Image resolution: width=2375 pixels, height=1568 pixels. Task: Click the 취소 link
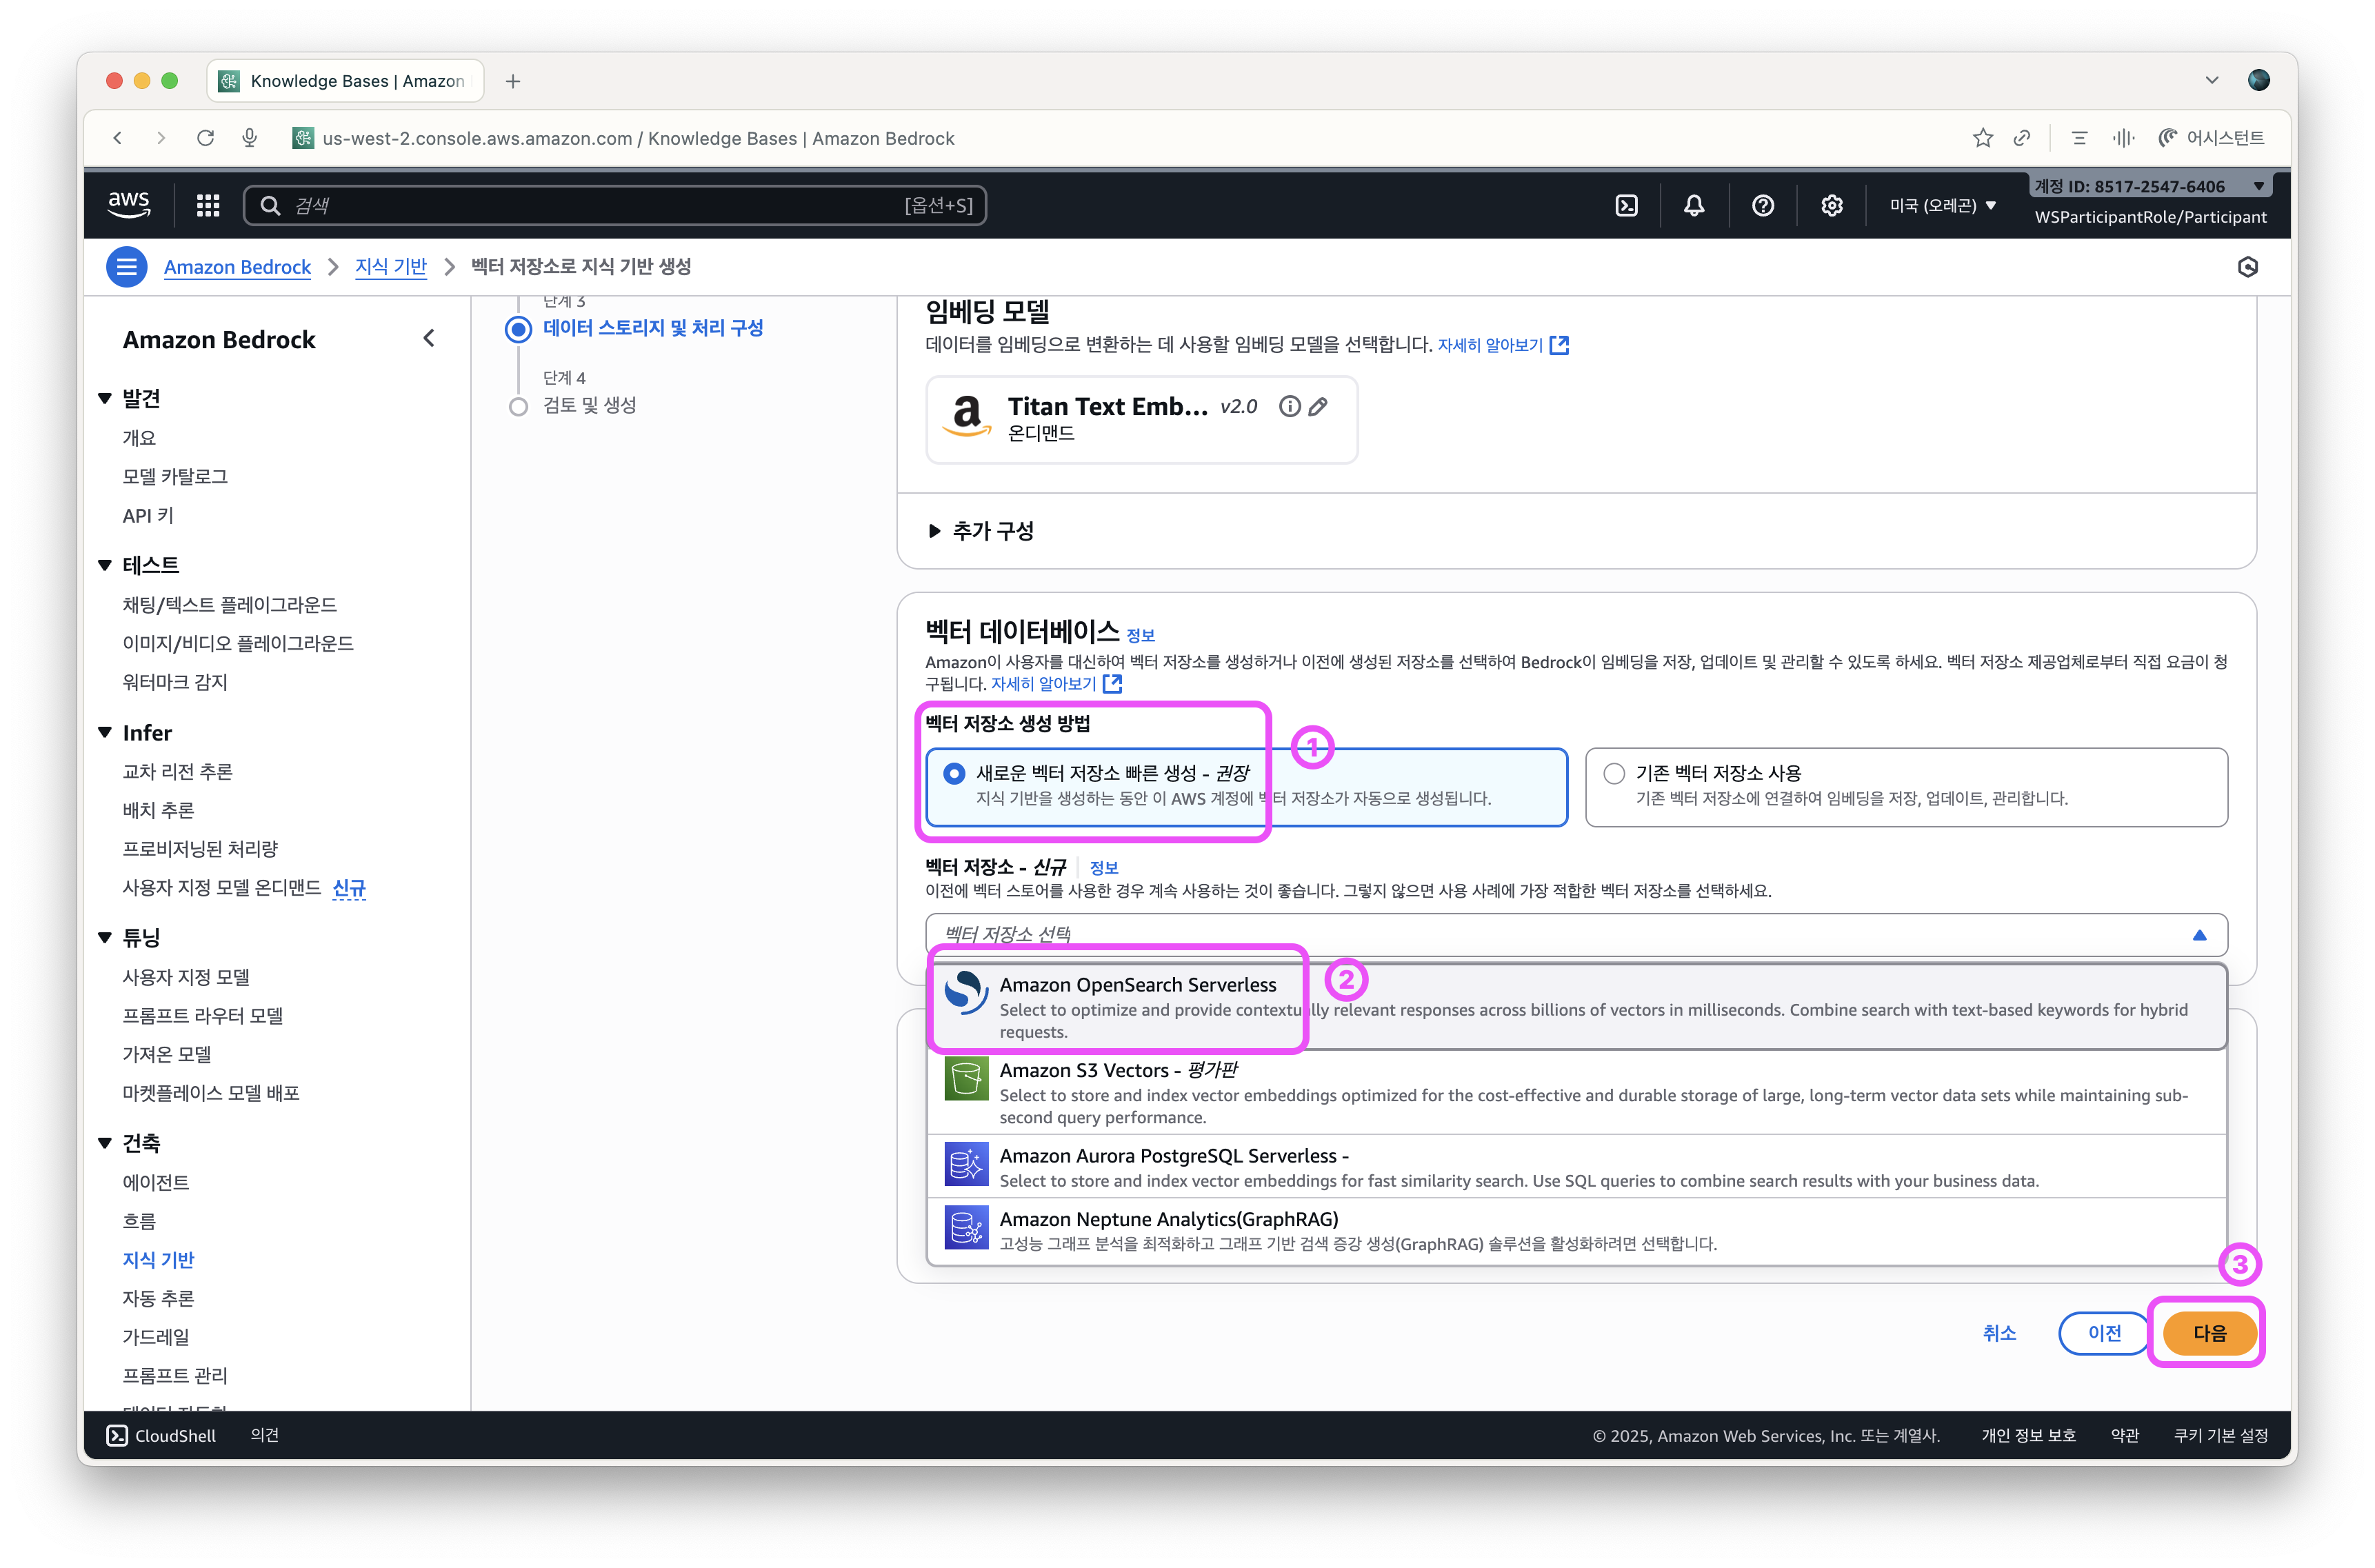coord(1999,1333)
